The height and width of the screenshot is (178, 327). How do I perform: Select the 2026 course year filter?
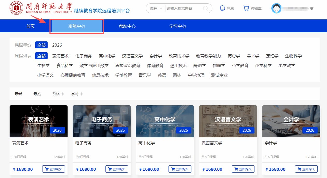[57, 45]
